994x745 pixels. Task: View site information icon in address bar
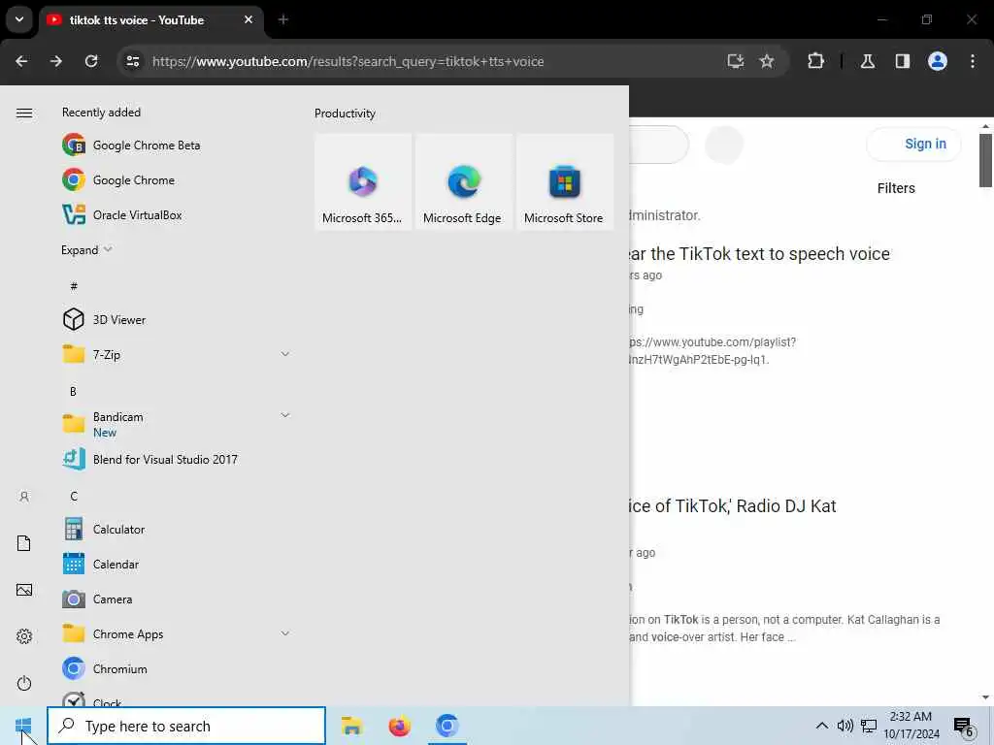point(132,61)
